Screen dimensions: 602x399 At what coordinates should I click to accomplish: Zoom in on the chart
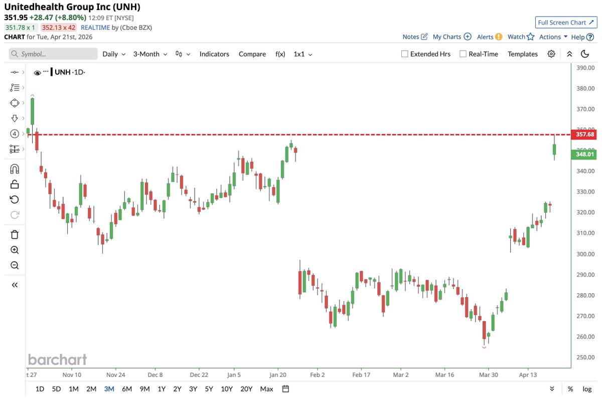pos(15,250)
